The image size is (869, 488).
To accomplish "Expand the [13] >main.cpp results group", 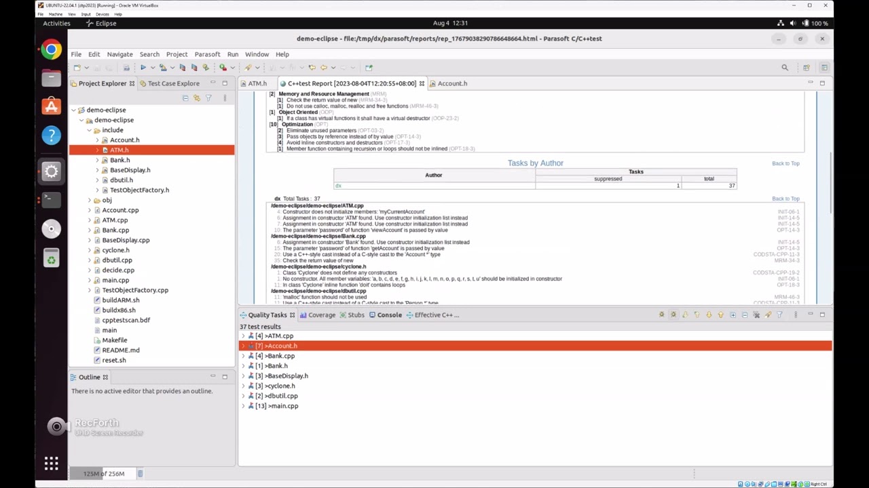I will (243, 406).
